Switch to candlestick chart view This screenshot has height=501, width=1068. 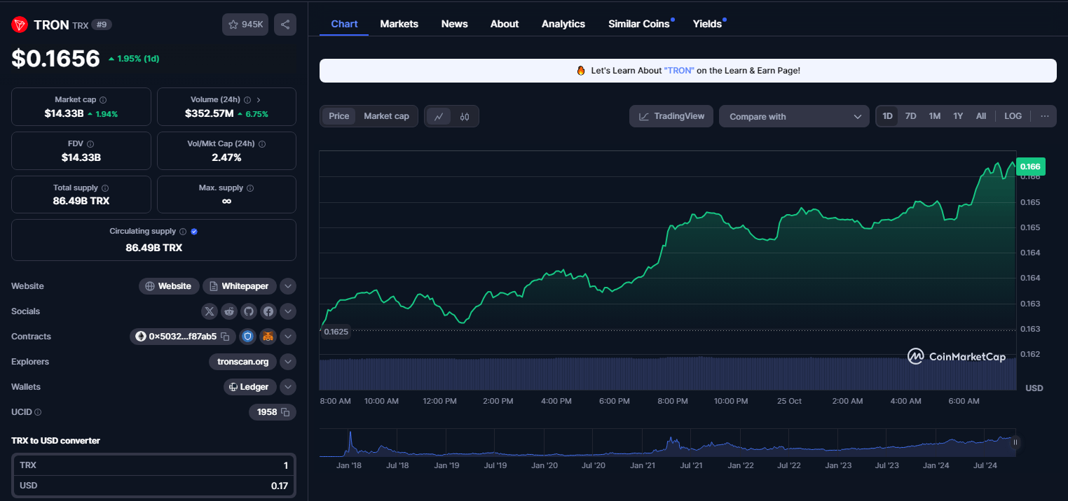pos(465,117)
